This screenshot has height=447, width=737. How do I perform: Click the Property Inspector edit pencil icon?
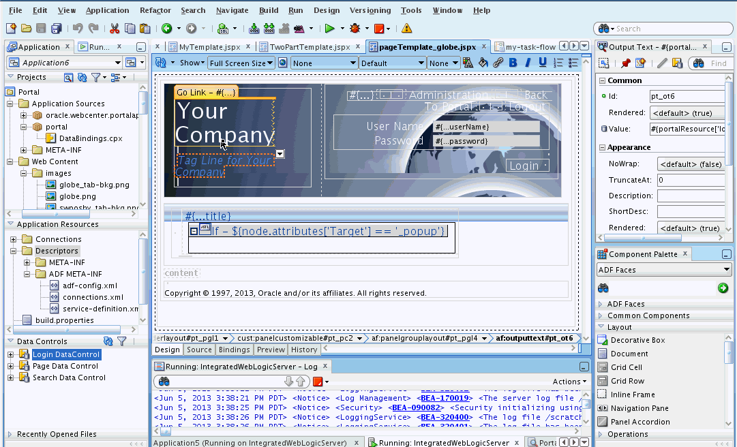[662, 63]
